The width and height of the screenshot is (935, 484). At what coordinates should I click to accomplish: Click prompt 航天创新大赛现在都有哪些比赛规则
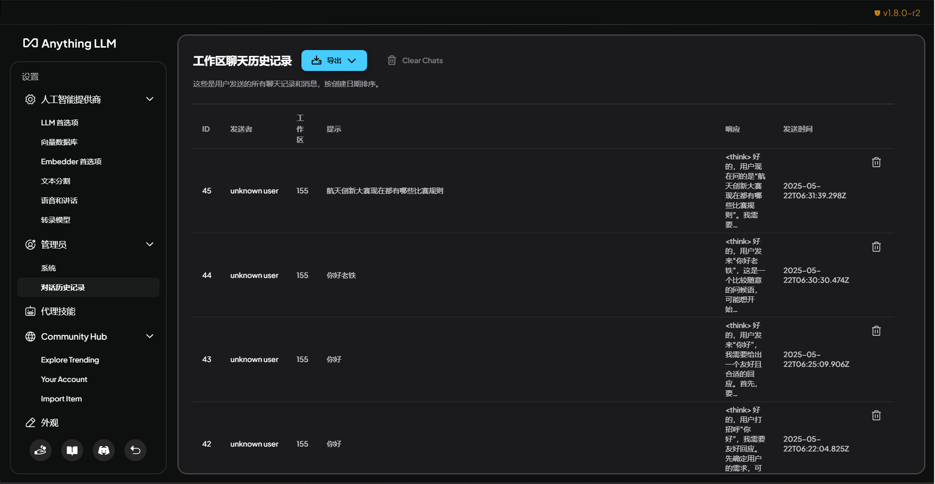(385, 191)
